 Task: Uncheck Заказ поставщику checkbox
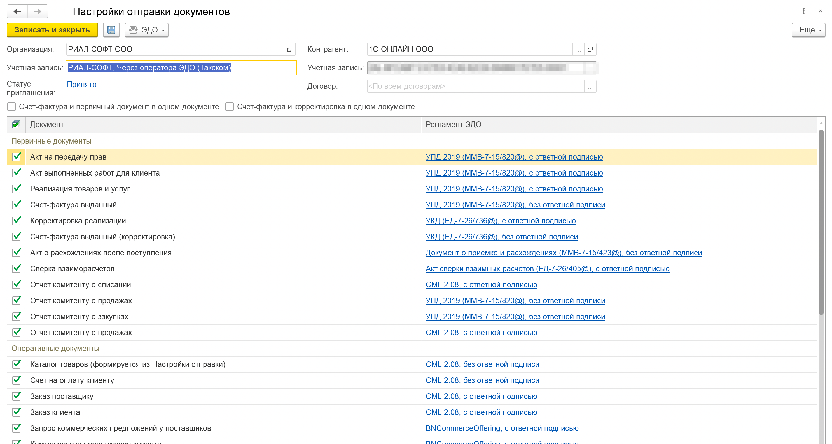click(17, 396)
